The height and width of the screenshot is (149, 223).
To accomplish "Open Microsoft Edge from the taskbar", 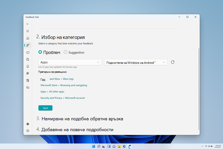I will [124, 146].
